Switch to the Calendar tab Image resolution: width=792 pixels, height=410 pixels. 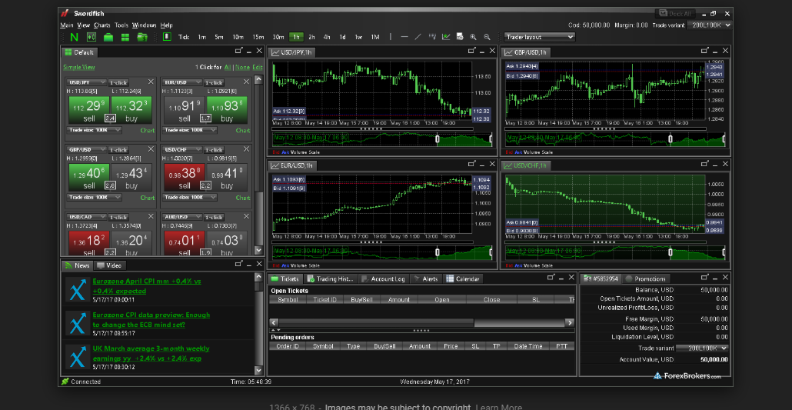click(464, 278)
